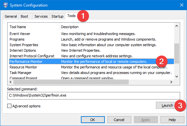Confirm with the OK button
187x126 pixels.
point(93,120)
